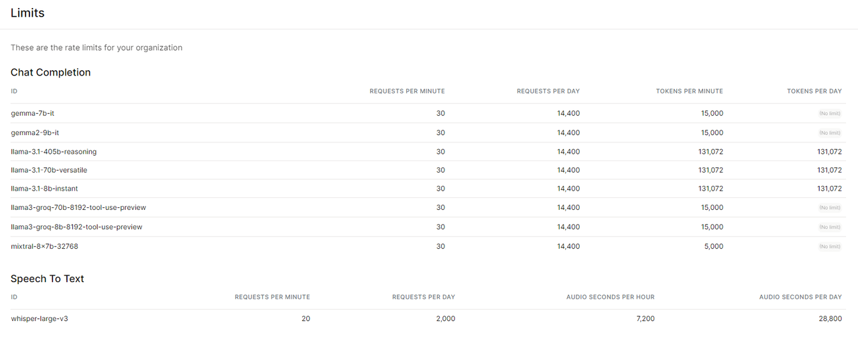Viewport: 858px width, 341px height.
Task: Click the mixtral-8x7b-32768 model name
Action: click(44, 247)
